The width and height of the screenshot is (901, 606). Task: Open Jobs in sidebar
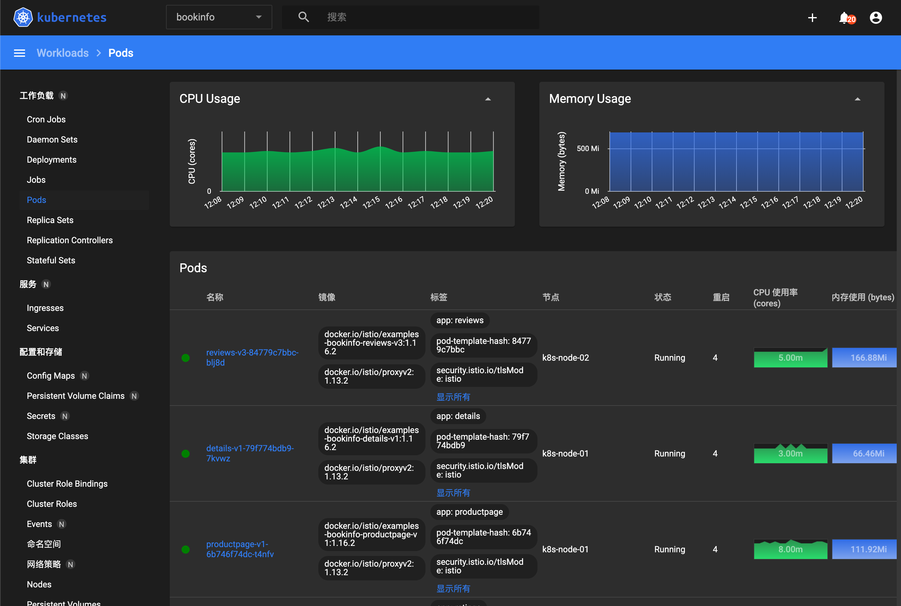coord(36,180)
